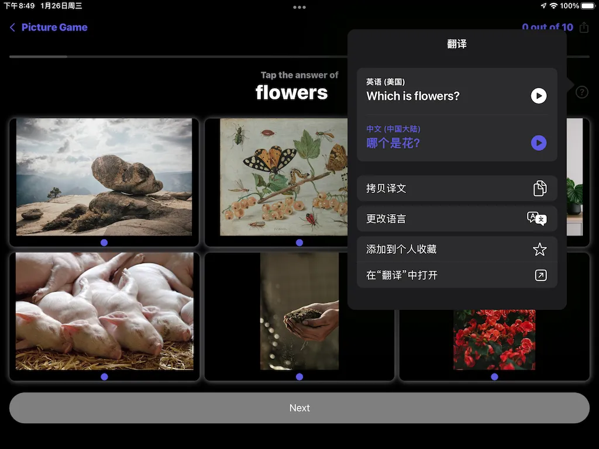599x449 pixels.
Task: Tap the multitasking dots at top center
Action: coord(299,7)
